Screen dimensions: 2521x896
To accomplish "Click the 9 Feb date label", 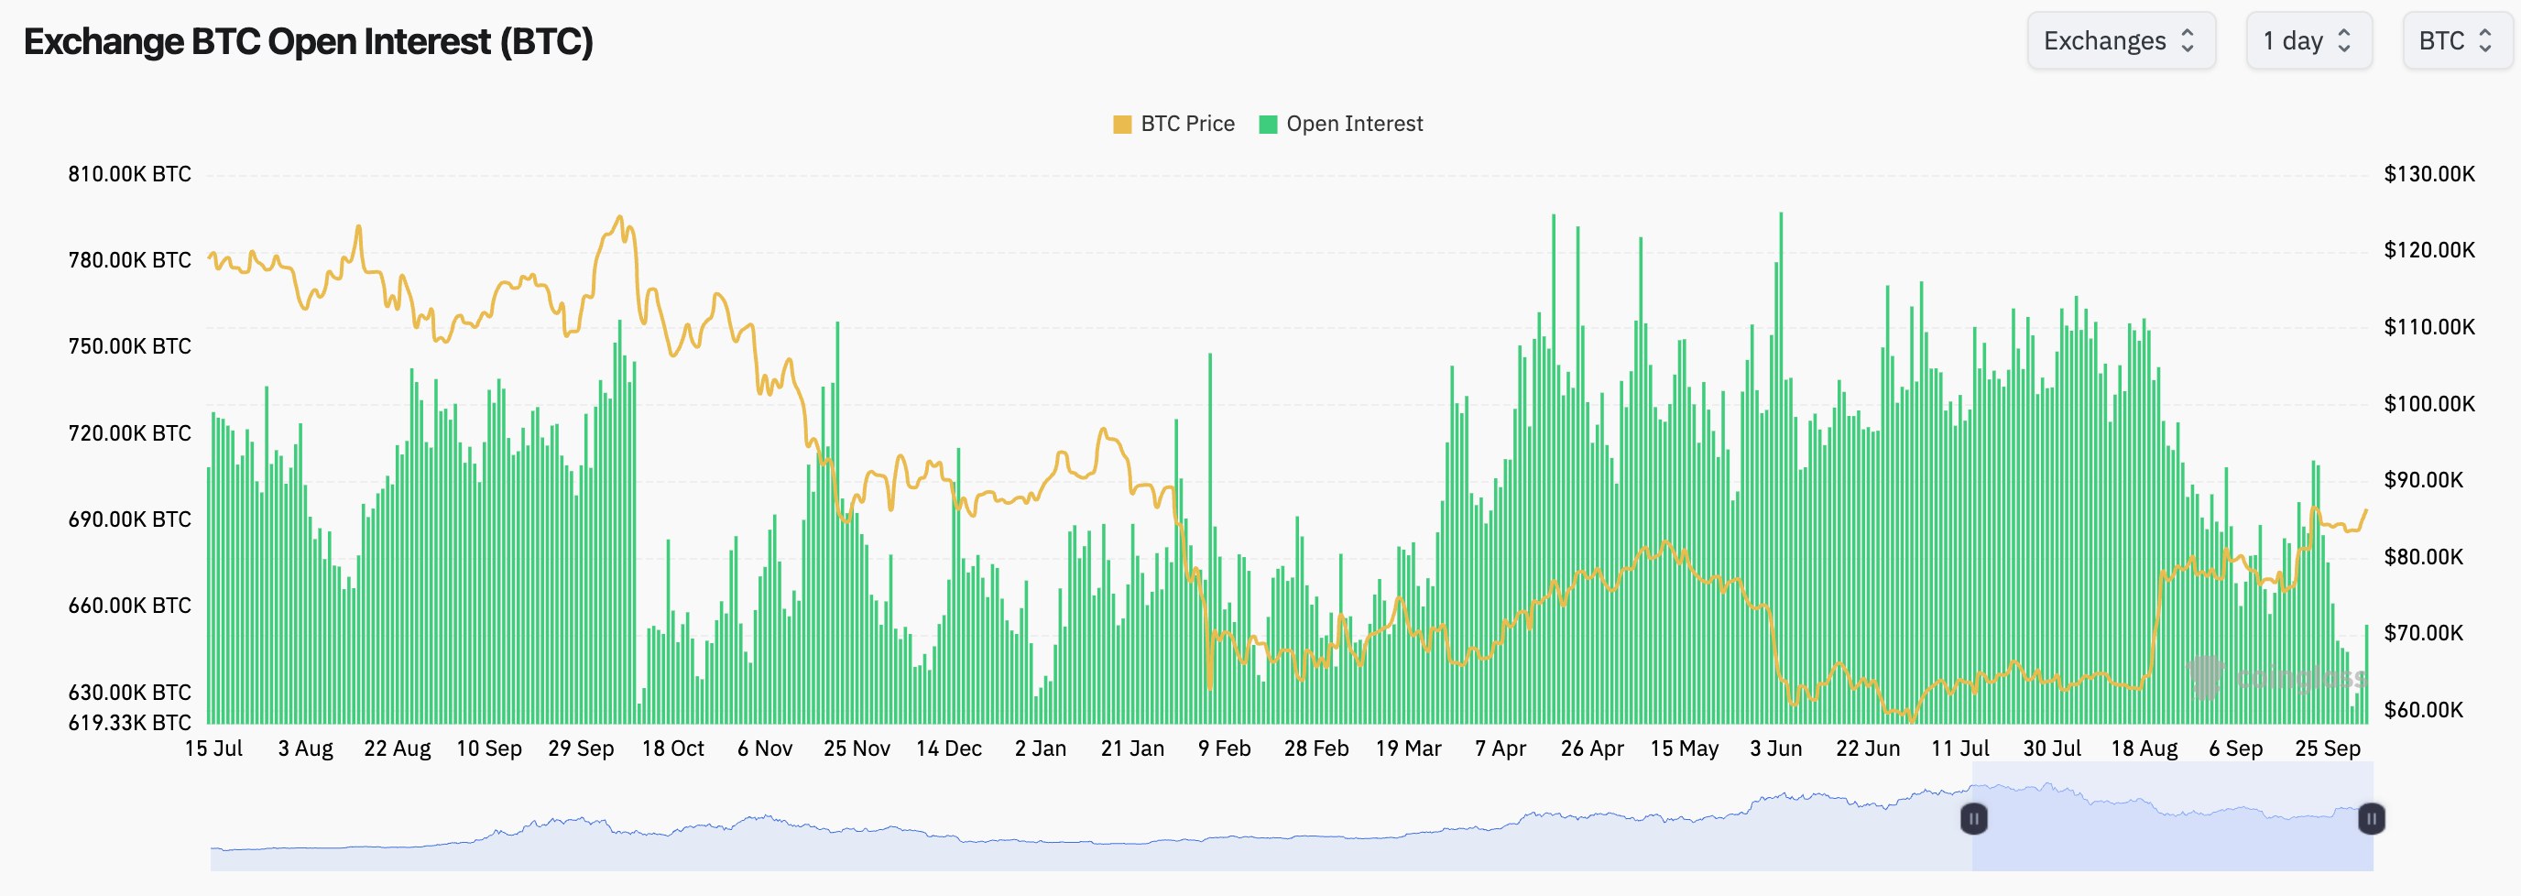I will pos(1224,748).
